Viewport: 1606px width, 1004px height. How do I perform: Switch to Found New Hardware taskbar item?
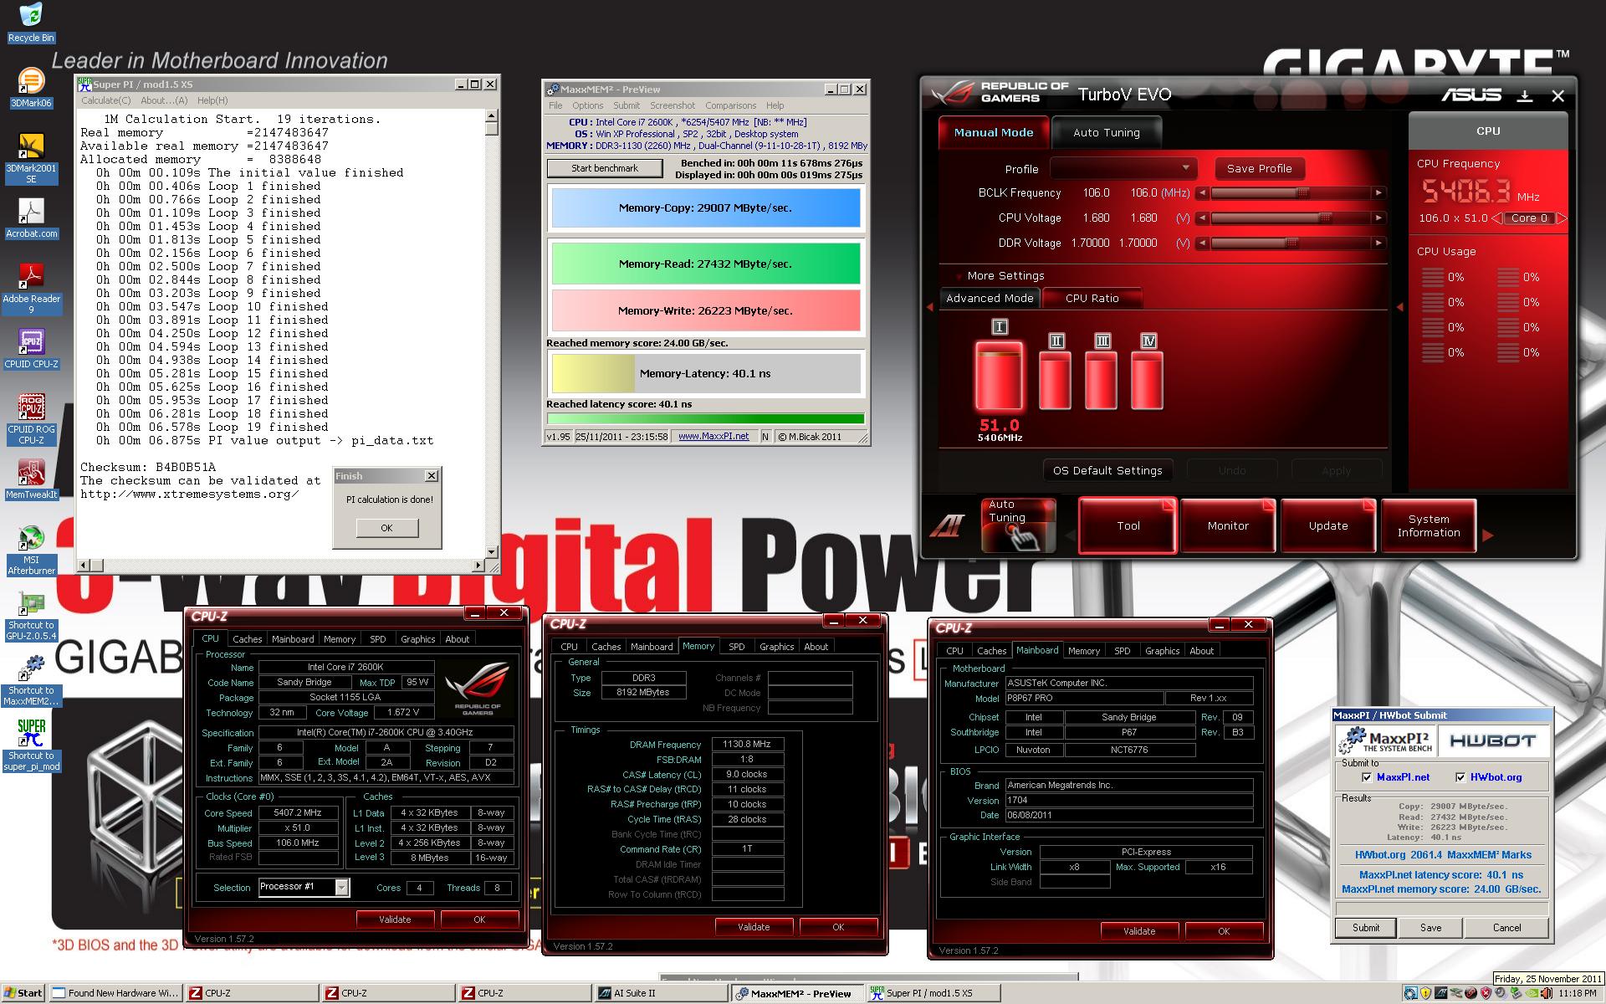[115, 993]
